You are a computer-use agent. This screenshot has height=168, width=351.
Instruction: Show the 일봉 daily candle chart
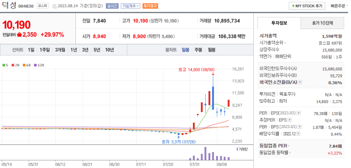[185, 49]
